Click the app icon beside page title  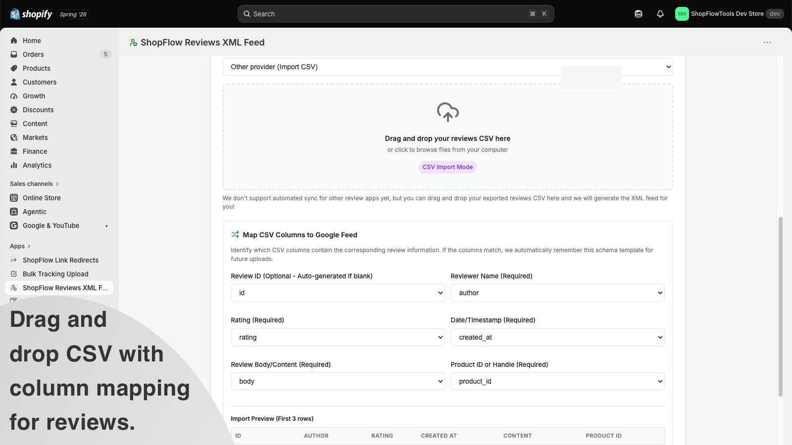pyautogui.click(x=133, y=43)
